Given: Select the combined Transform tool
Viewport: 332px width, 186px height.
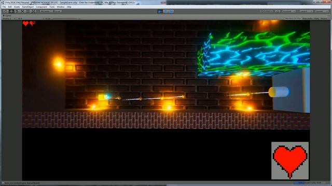Looking at the screenshot, I should [x=34, y=11].
